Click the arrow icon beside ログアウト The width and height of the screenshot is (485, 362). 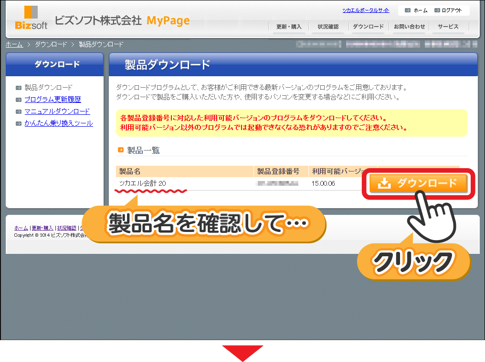[x=437, y=10]
